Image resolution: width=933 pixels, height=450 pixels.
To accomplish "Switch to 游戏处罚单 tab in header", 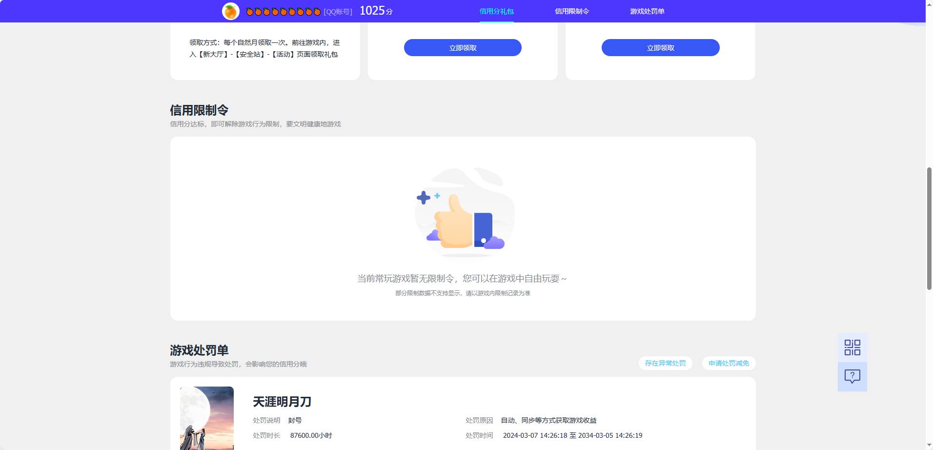I will pyautogui.click(x=647, y=11).
